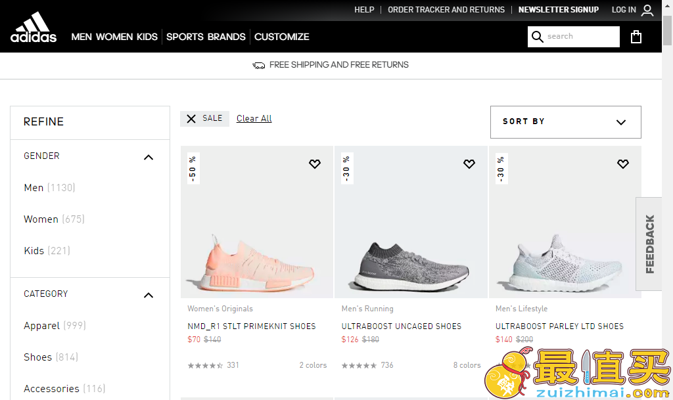Click the $126 sale price
The image size is (673, 400).
point(350,340)
